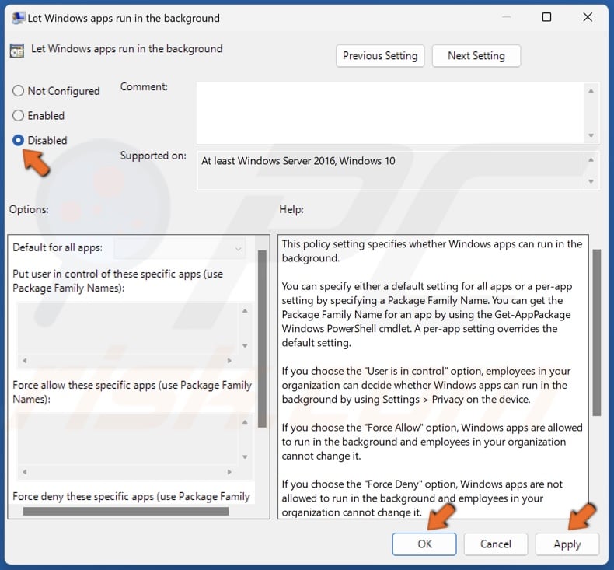The height and width of the screenshot is (570, 614).
Task: Click the Cancel button
Action: [496, 544]
